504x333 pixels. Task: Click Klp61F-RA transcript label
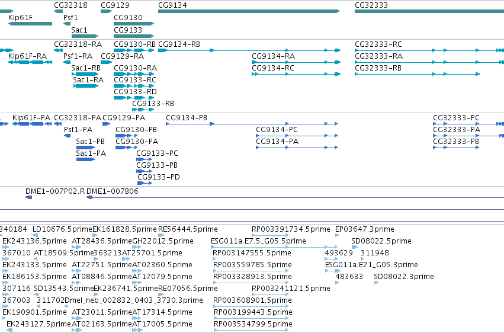(x=28, y=56)
